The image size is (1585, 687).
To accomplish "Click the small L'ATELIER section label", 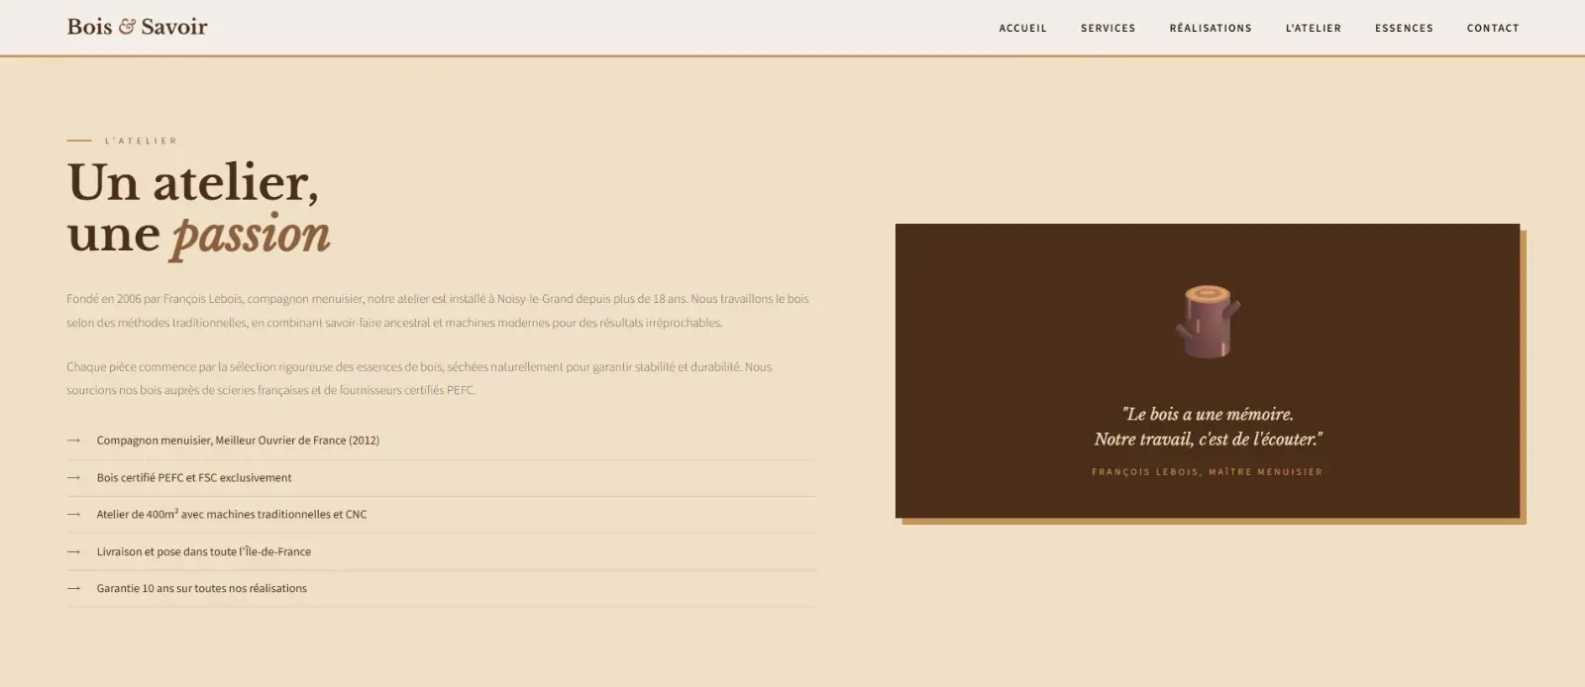I will click(142, 141).
